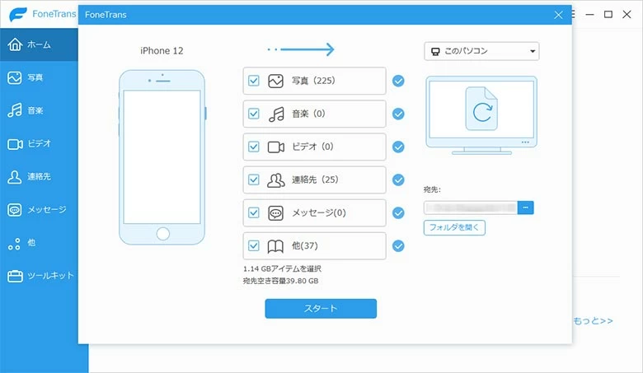Click the video camera icon in the ビデオ row

[x=276, y=147]
